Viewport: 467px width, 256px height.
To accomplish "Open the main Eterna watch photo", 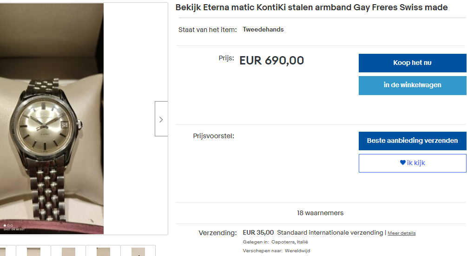I will (x=51, y=119).
